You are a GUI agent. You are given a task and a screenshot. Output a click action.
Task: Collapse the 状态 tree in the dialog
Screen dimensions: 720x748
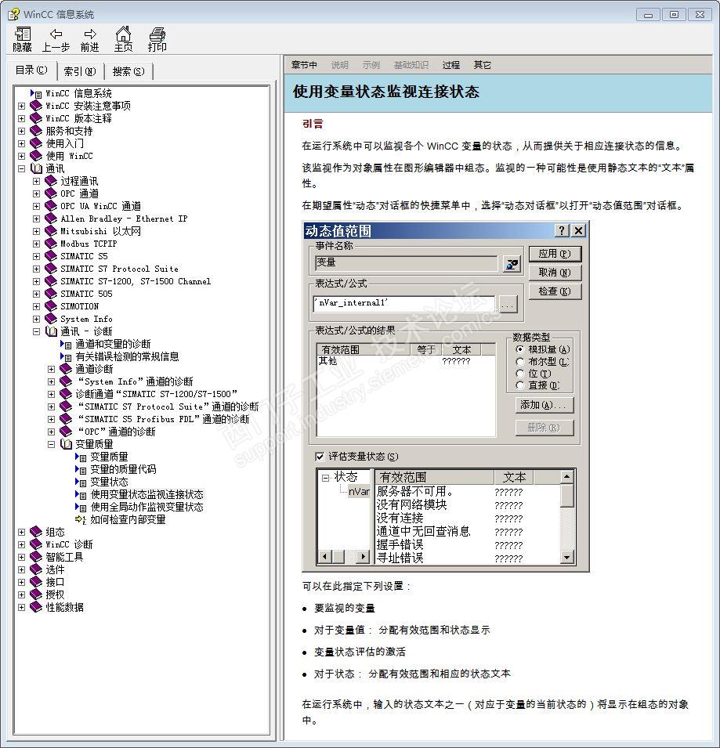tap(326, 478)
